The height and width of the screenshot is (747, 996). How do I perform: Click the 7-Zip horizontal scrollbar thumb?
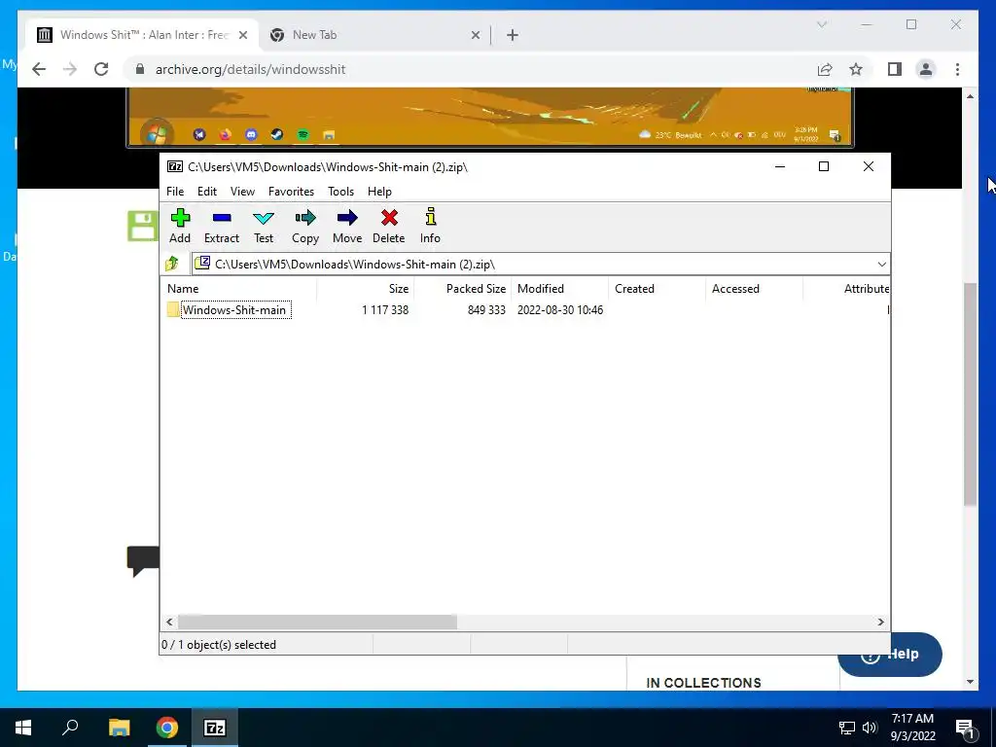(x=317, y=622)
